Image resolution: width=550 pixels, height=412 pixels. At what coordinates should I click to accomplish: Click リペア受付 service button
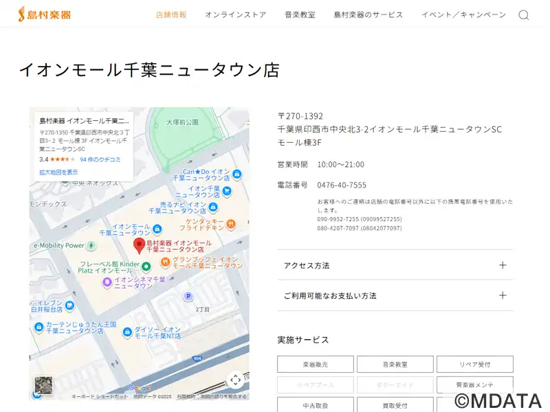[x=475, y=365]
